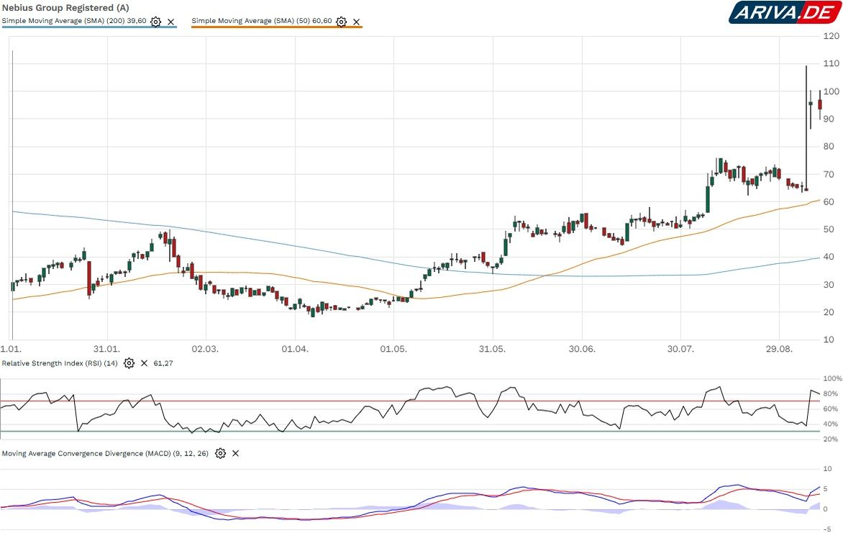Click the 120 price axis label
This screenshot has height=533, width=843.
pos(831,36)
